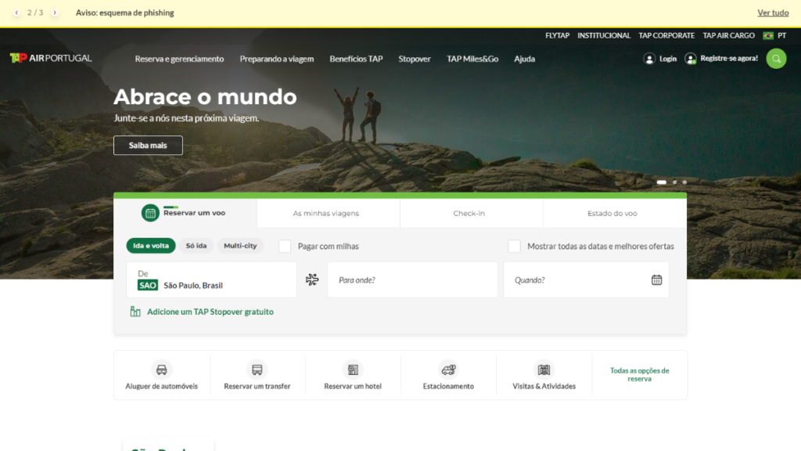This screenshot has height=451, width=801.
Task: Expand Preparando a viagem menu
Action: [x=277, y=59]
